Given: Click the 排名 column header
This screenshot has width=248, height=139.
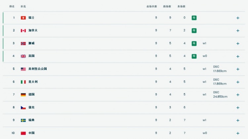Looking at the screenshot, I should click(x=12, y=6).
